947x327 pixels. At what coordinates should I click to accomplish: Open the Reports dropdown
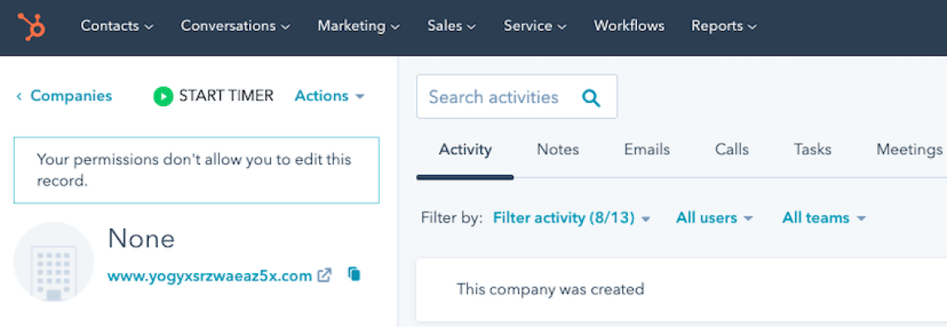[x=724, y=27]
